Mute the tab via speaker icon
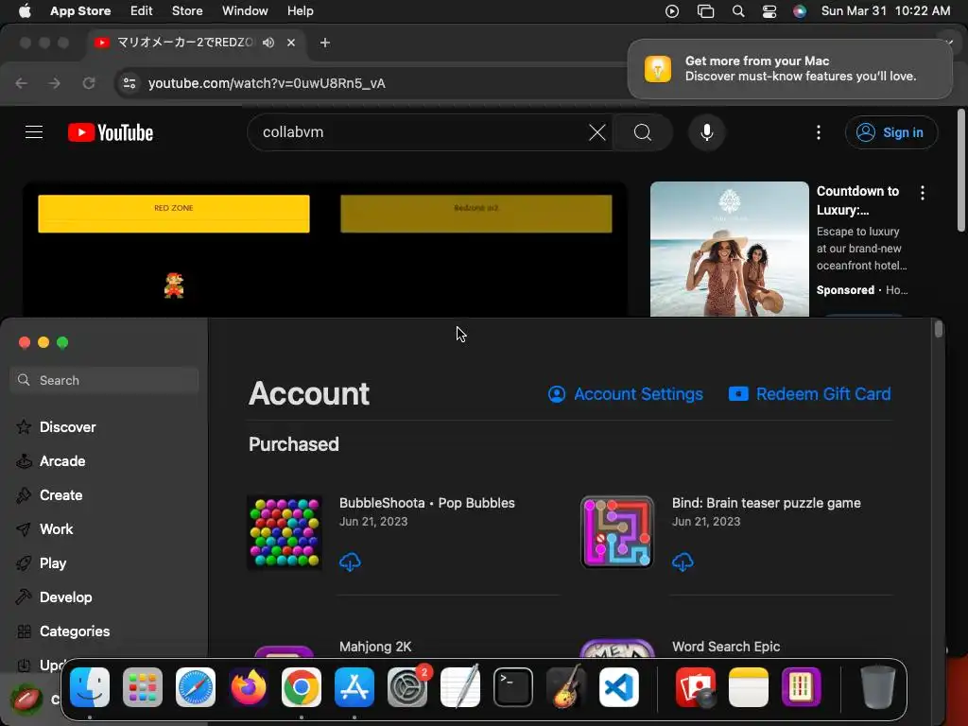This screenshot has width=968, height=726. (268, 43)
